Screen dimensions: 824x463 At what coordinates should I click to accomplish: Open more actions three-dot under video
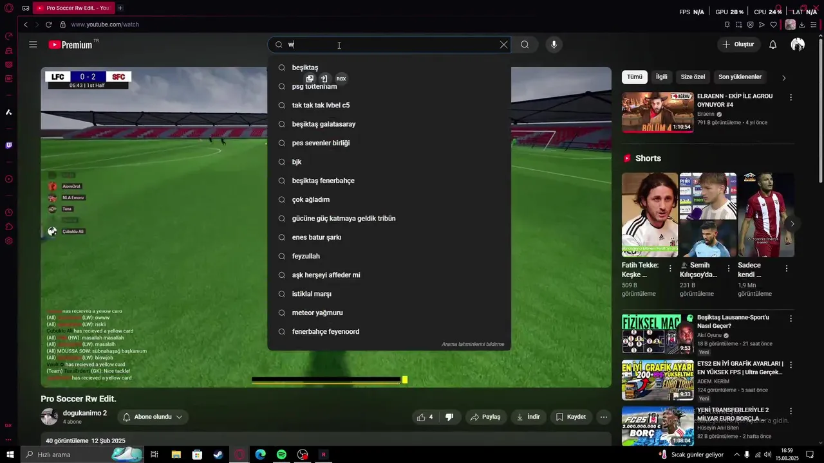click(604, 417)
